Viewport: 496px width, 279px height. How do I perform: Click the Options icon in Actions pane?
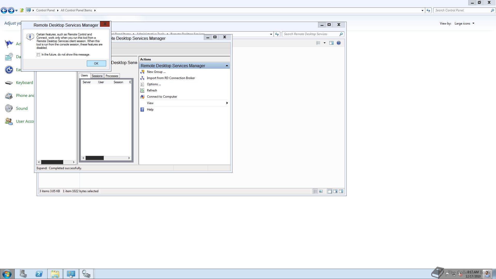click(x=142, y=84)
